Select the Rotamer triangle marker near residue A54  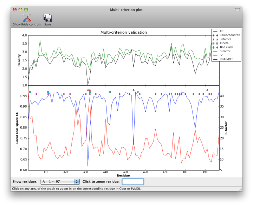pyautogui.click(x=134, y=90)
